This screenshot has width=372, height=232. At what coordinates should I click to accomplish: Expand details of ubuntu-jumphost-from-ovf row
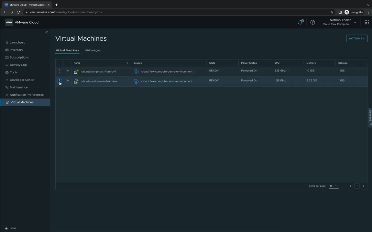coord(68,71)
